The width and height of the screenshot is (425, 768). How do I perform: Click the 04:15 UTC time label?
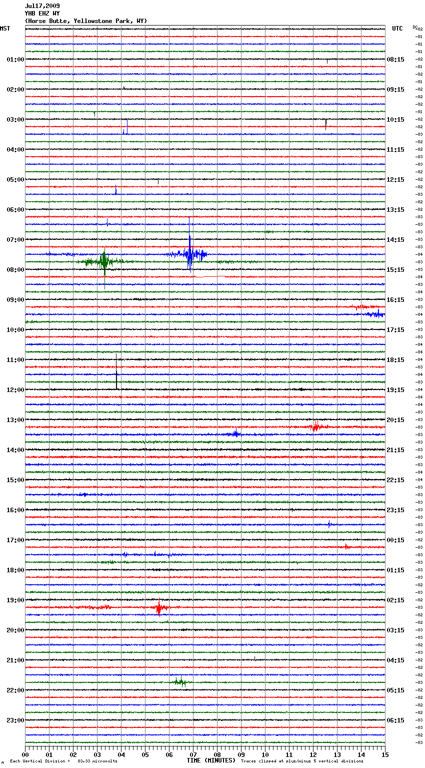pos(395,660)
